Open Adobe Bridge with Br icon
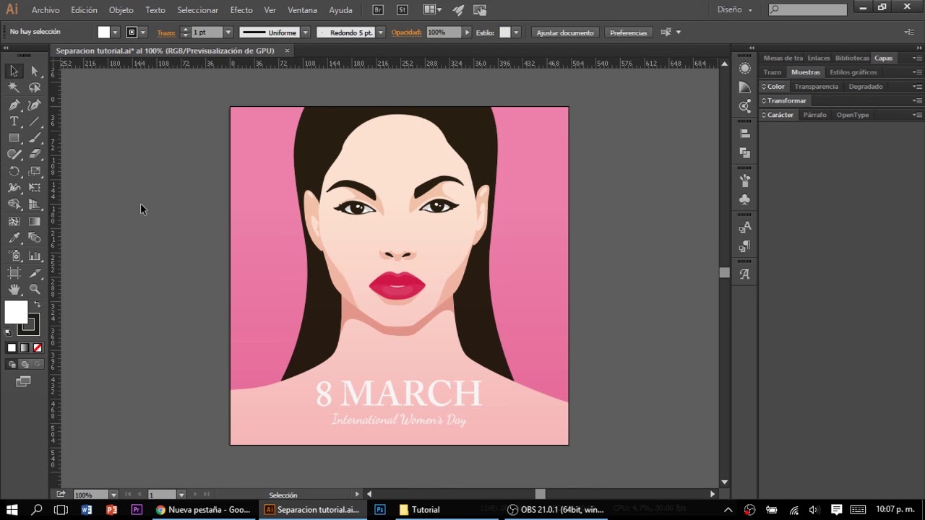This screenshot has height=520, width=925. tap(379, 10)
